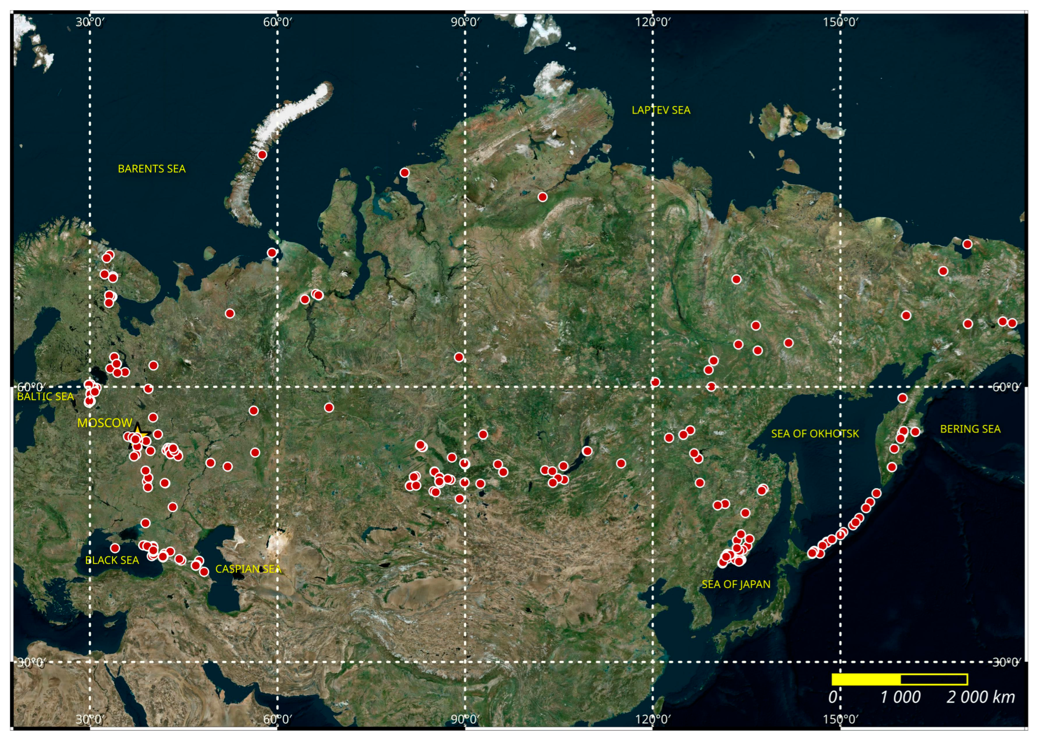Click the SEA OF JAPAN label
The image size is (1041, 742).
pos(736,584)
